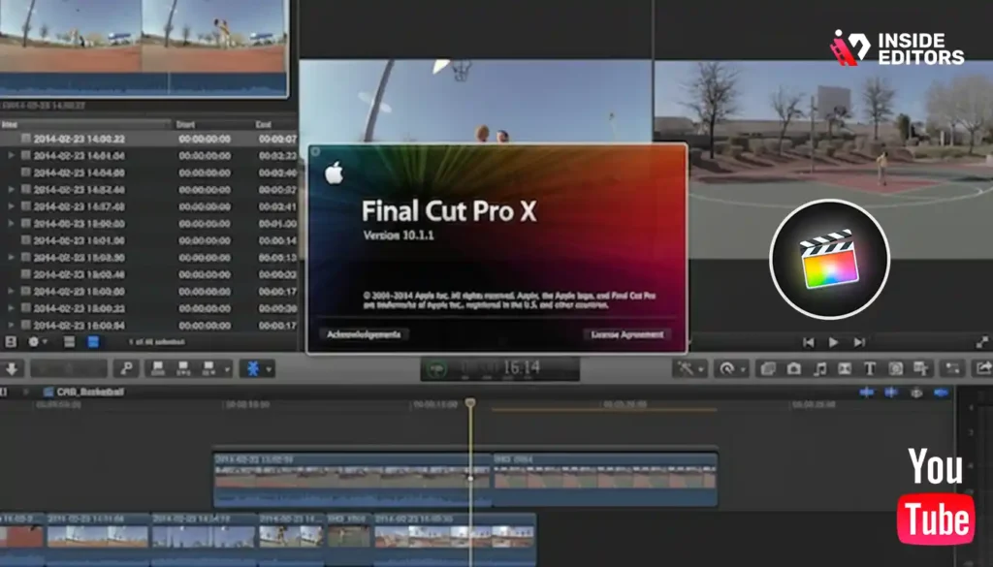The height and width of the screenshot is (567, 993).
Task: Click the browser filmstrip preview thumbnail
Action: tap(144, 47)
